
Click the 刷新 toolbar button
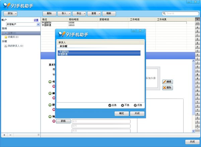tap(109, 13)
